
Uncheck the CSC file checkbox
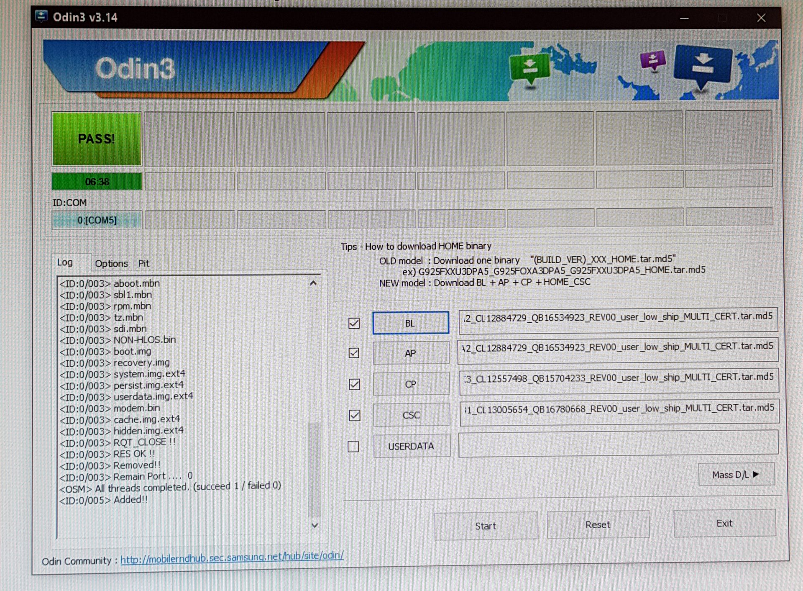click(x=355, y=415)
